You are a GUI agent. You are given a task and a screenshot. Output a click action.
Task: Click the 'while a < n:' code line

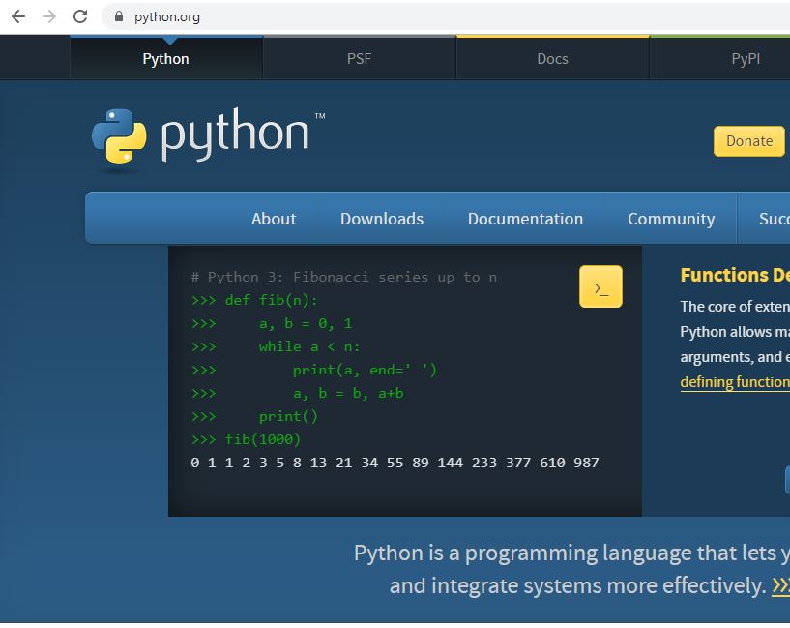pos(276,346)
